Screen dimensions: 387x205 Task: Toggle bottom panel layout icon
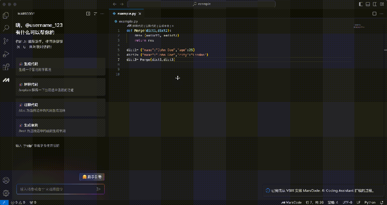point(368,4)
